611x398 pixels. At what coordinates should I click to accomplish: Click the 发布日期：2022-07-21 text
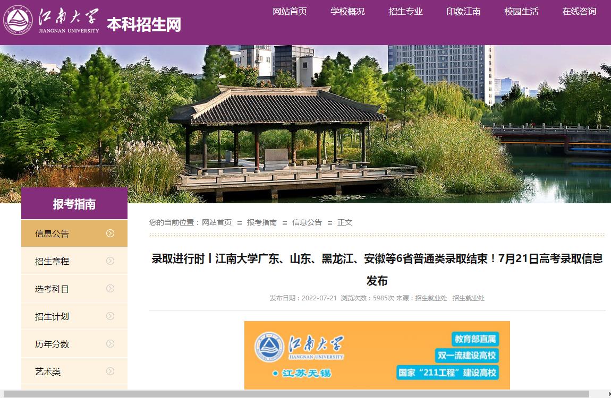303,298
